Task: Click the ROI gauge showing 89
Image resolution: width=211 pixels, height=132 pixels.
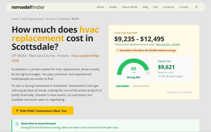Action: pyautogui.click(x=133, y=67)
